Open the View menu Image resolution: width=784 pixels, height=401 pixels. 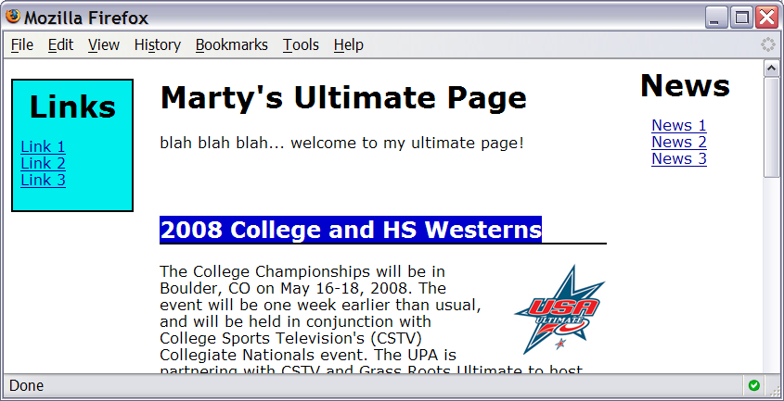point(104,44)
